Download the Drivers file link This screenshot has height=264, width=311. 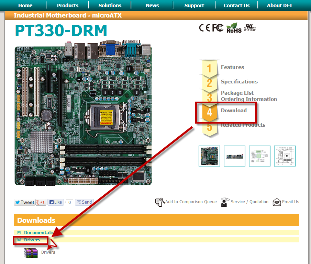pos(48,252)
